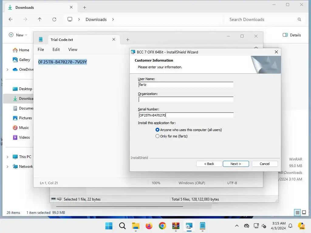Viewport: 311px width, 233px height.
Task: Open Gallery in the navigation pane
Action: click(21, 60)
